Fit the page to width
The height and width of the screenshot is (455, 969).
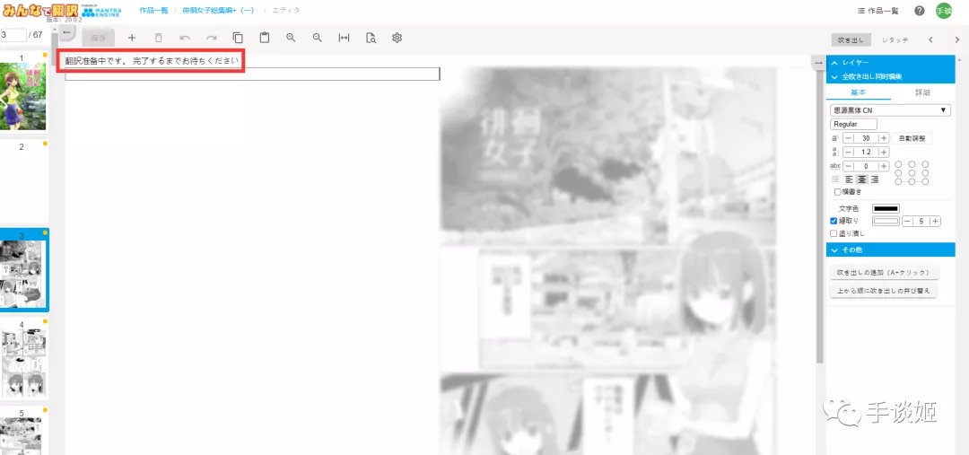click(345, 38)
